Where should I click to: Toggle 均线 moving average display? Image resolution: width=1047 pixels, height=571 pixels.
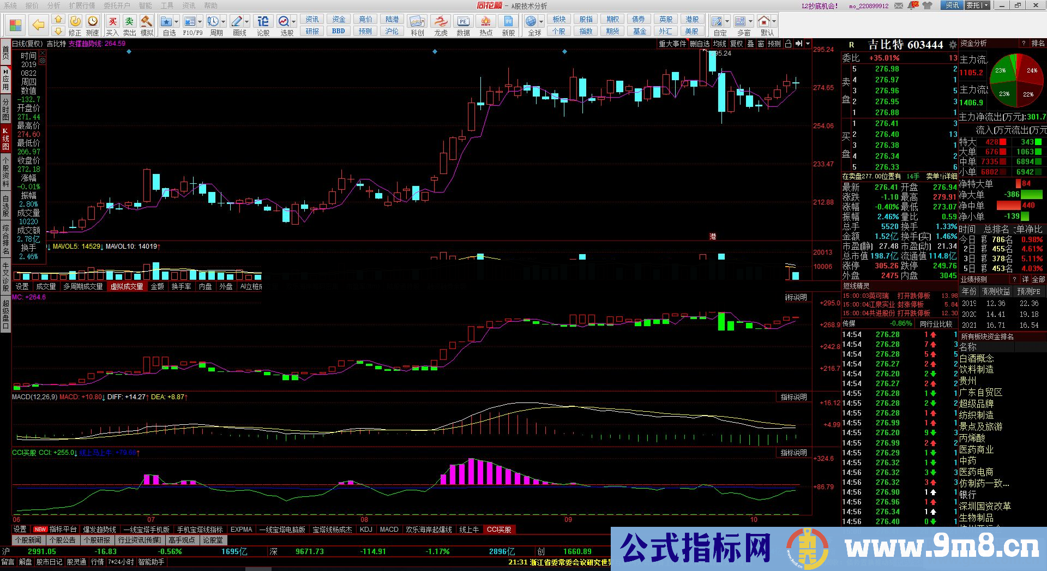[720, 44]
